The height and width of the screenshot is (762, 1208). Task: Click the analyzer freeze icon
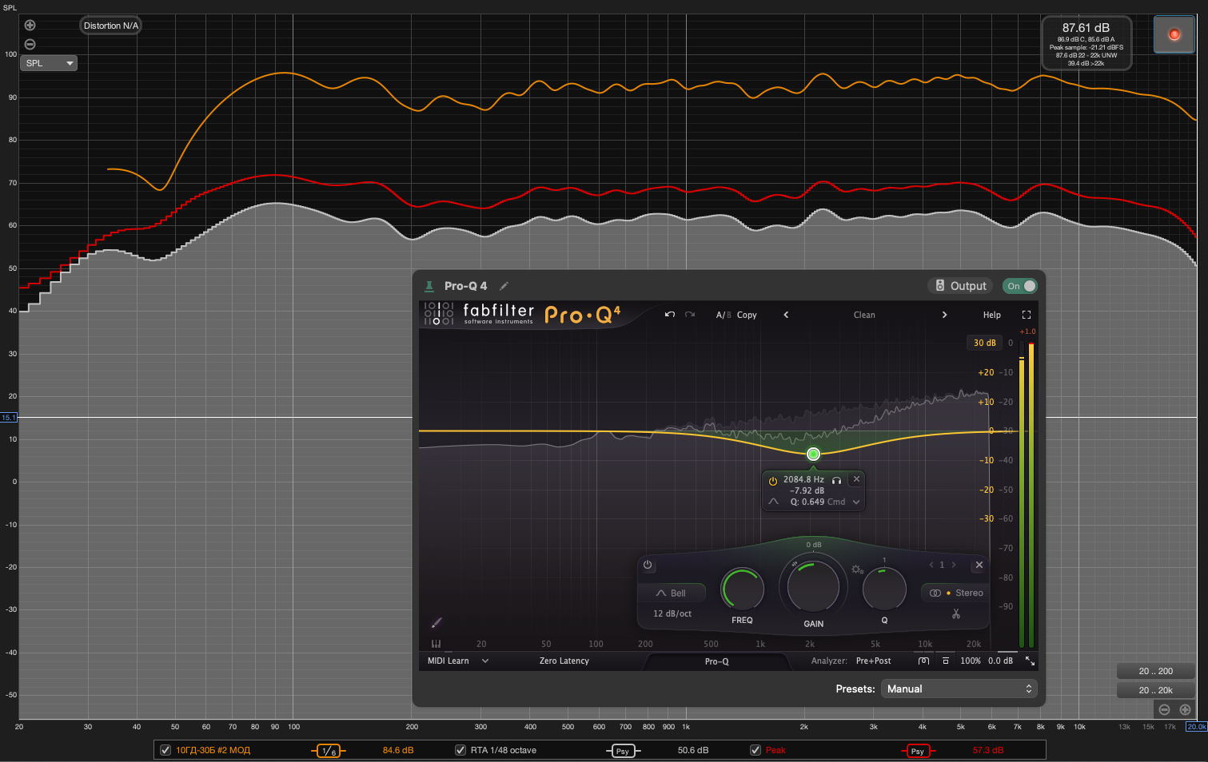(923, 661)
